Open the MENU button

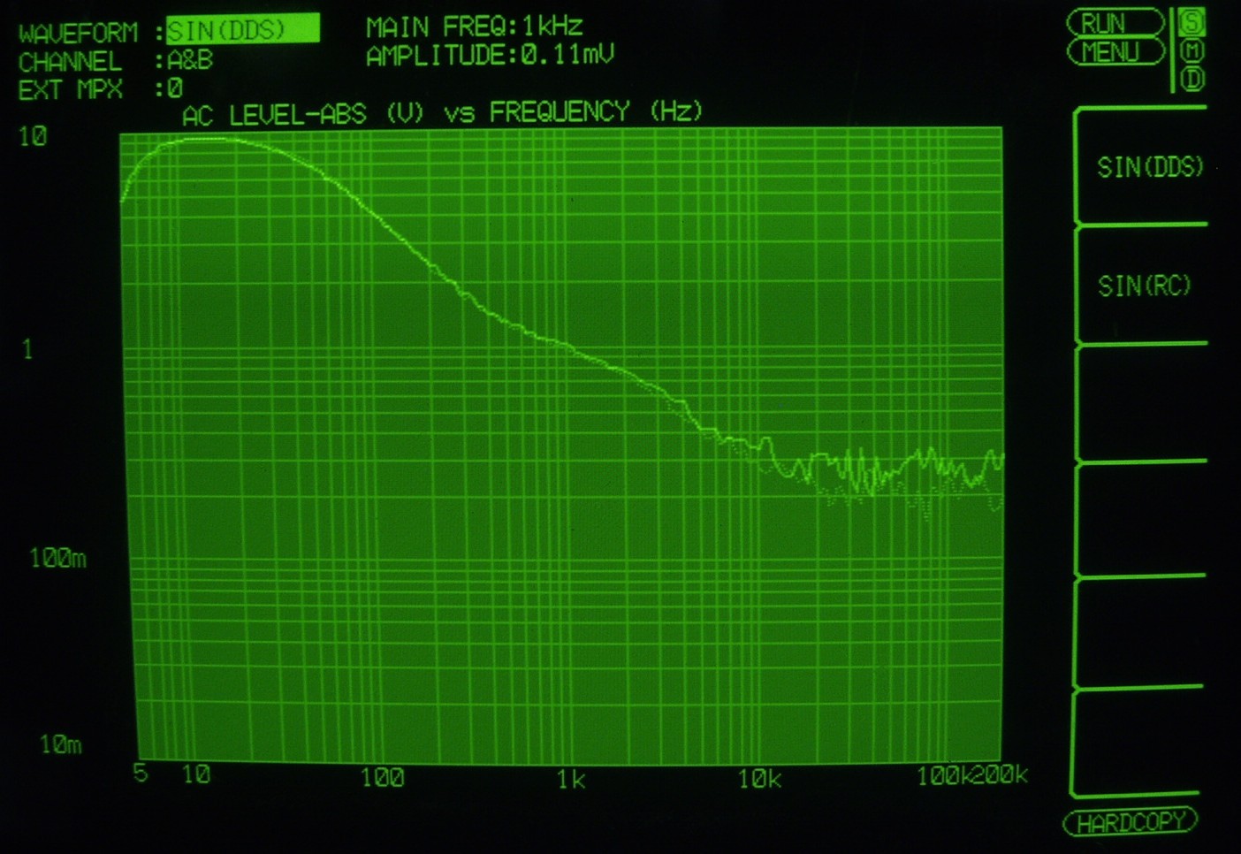pyautogui.click(x=1115, y=52)
